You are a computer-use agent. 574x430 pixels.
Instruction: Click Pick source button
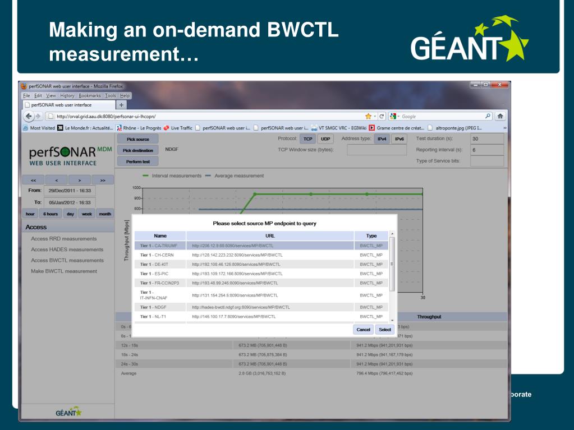click(x=138, y=139)
